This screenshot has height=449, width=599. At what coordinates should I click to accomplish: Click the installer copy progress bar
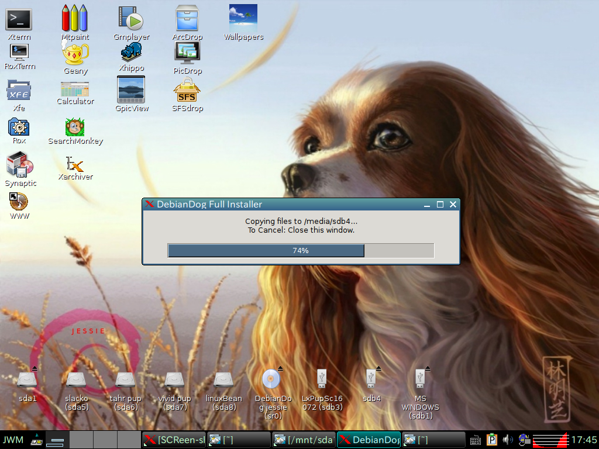point(301,250)
